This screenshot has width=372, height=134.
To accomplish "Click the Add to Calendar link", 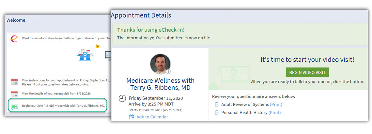I will (152, 117).
